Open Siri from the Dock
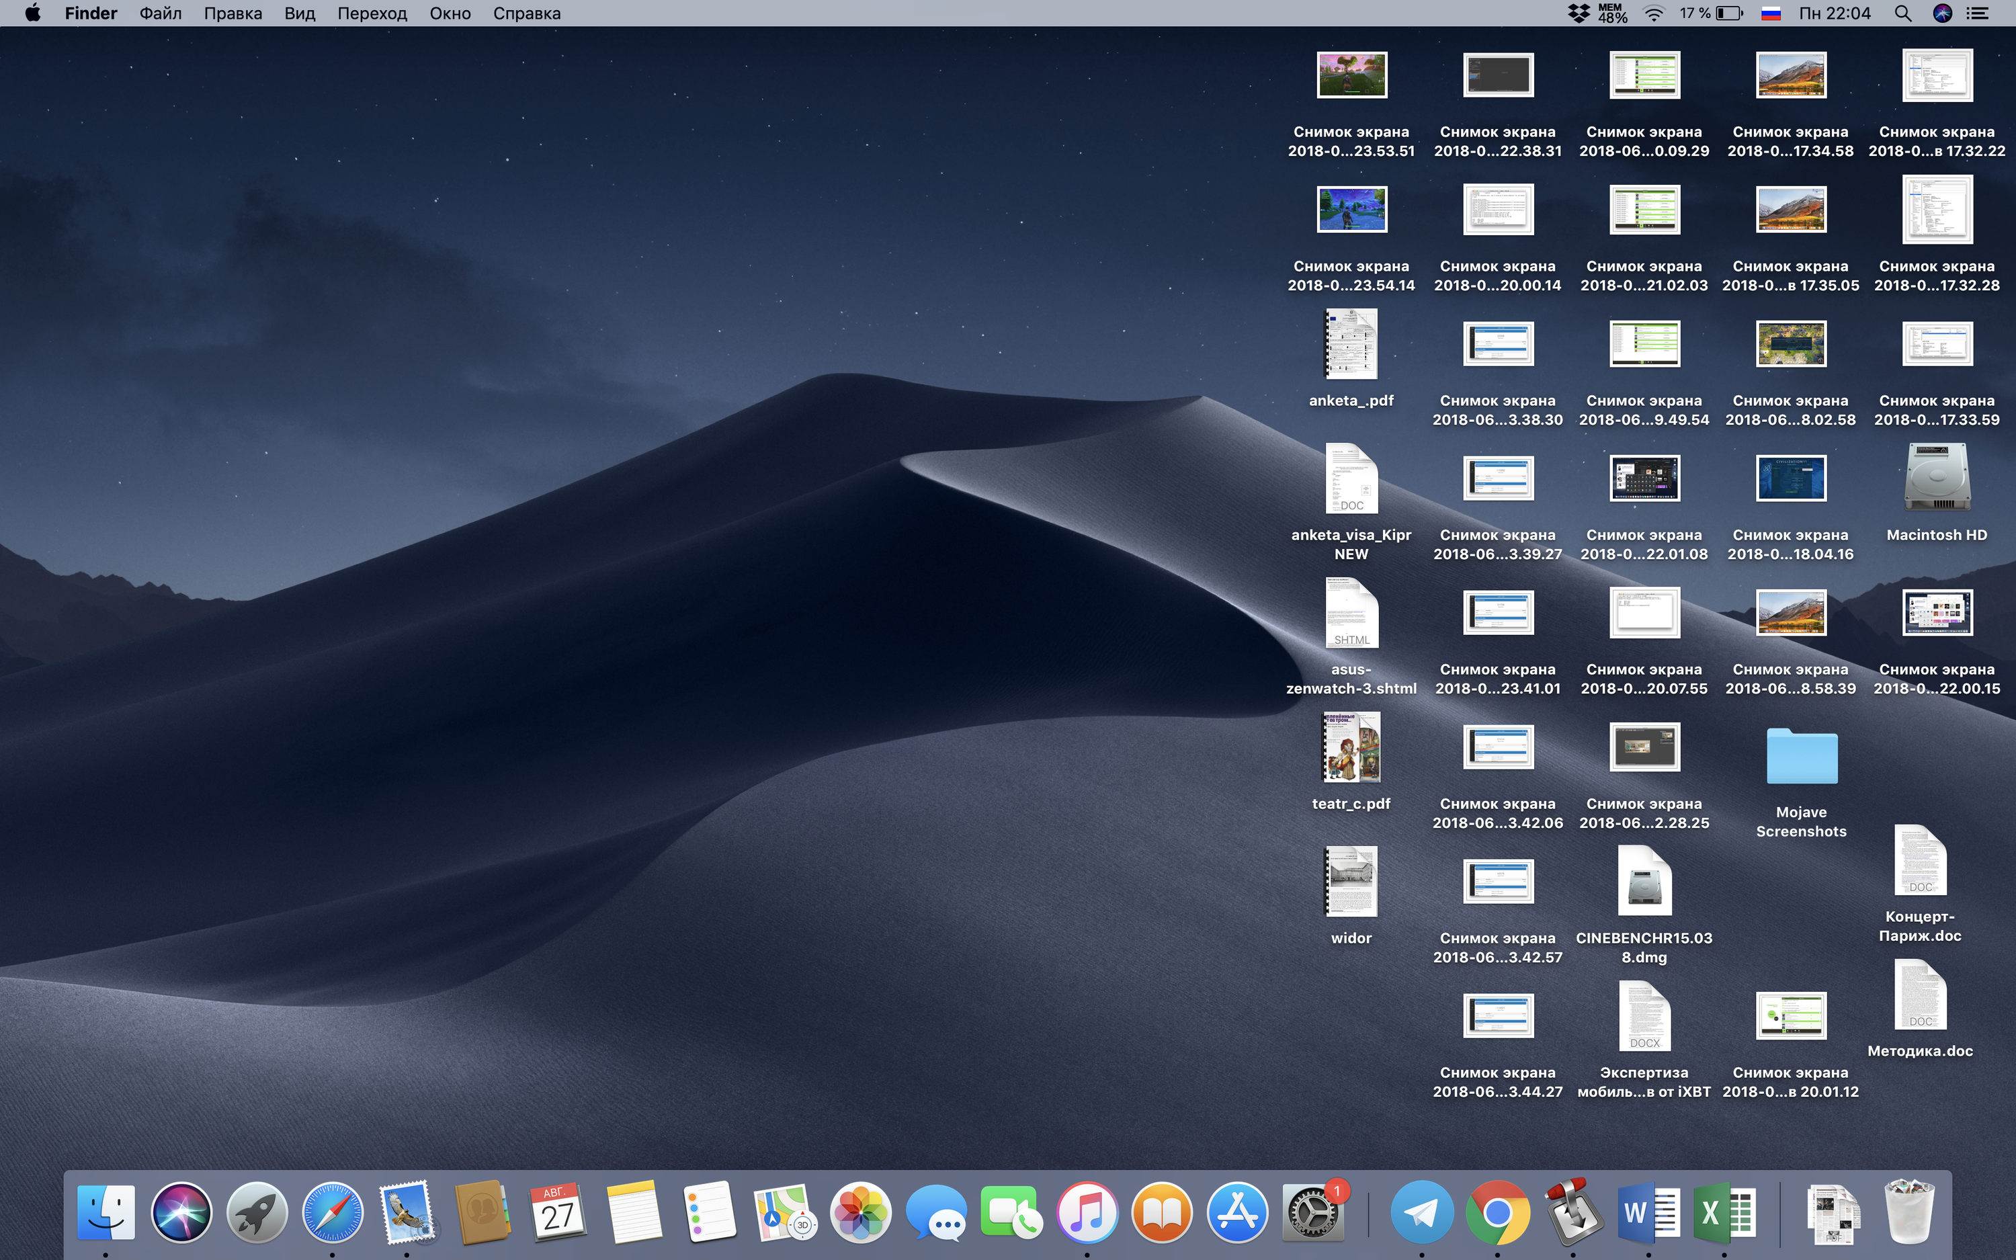This screenshot has width=2016, height=1260. [181, 1212]
